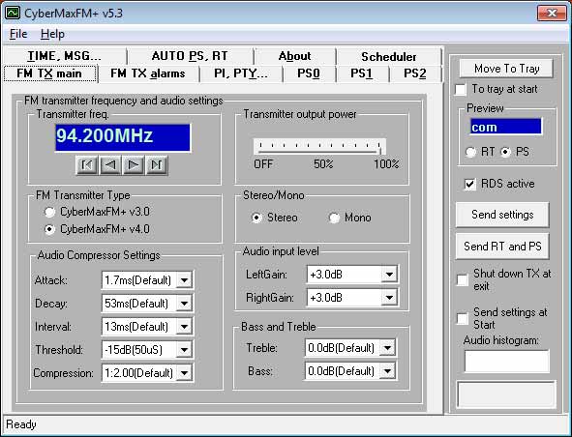The image size is (572, 437).
Task: Open the Decay time dropdown
Action: coord(184,304)
